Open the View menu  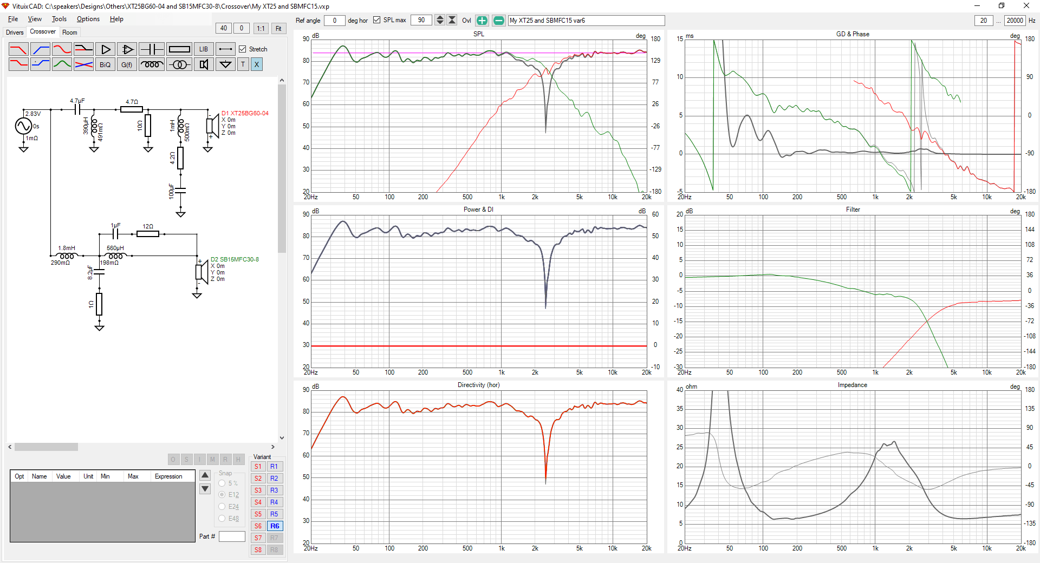coord(35,19)
